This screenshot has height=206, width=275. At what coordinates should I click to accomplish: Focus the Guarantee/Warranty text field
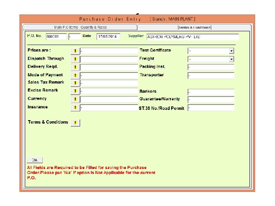(211, 100)
